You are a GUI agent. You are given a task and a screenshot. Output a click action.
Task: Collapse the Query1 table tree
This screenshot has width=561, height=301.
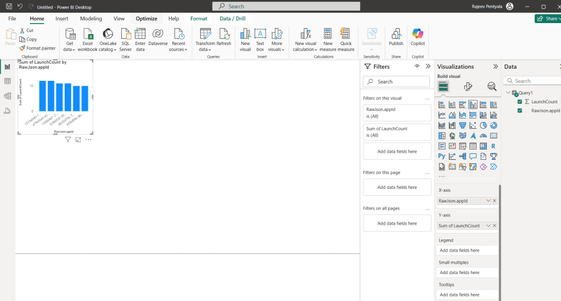[x=508, y=93]
